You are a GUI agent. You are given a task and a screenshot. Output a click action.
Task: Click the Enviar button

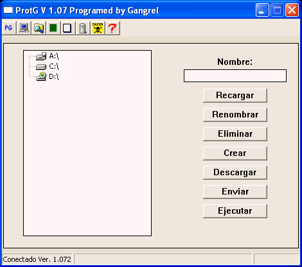pos(235,192)
